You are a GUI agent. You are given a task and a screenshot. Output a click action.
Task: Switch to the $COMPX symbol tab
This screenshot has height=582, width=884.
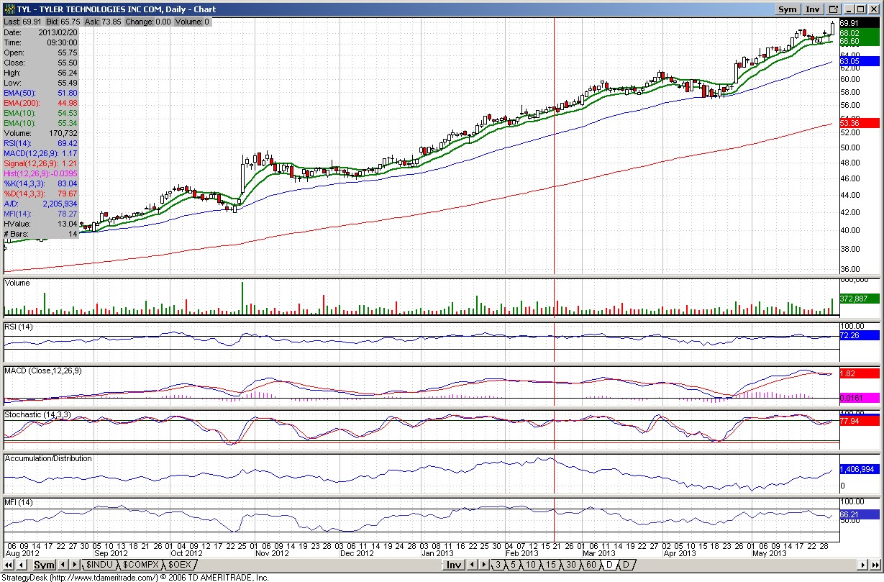point(142,565)
